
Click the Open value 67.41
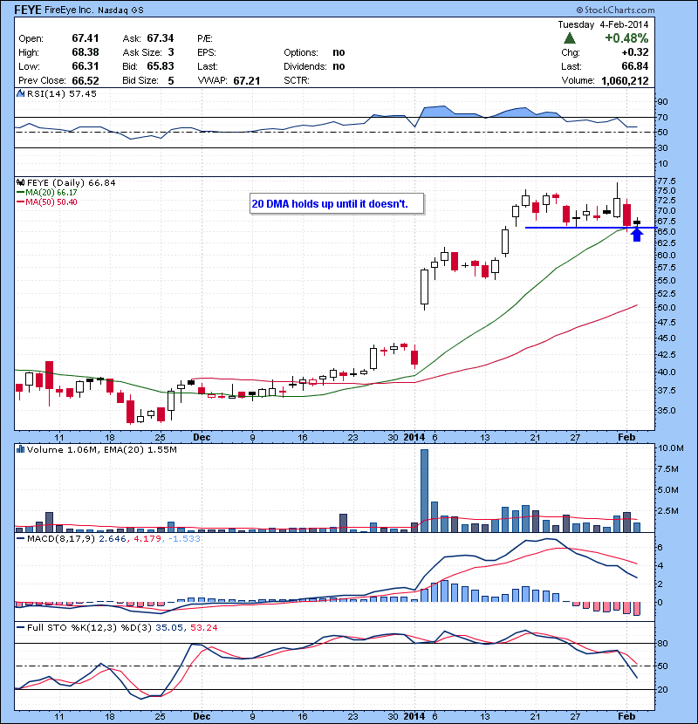86,38
